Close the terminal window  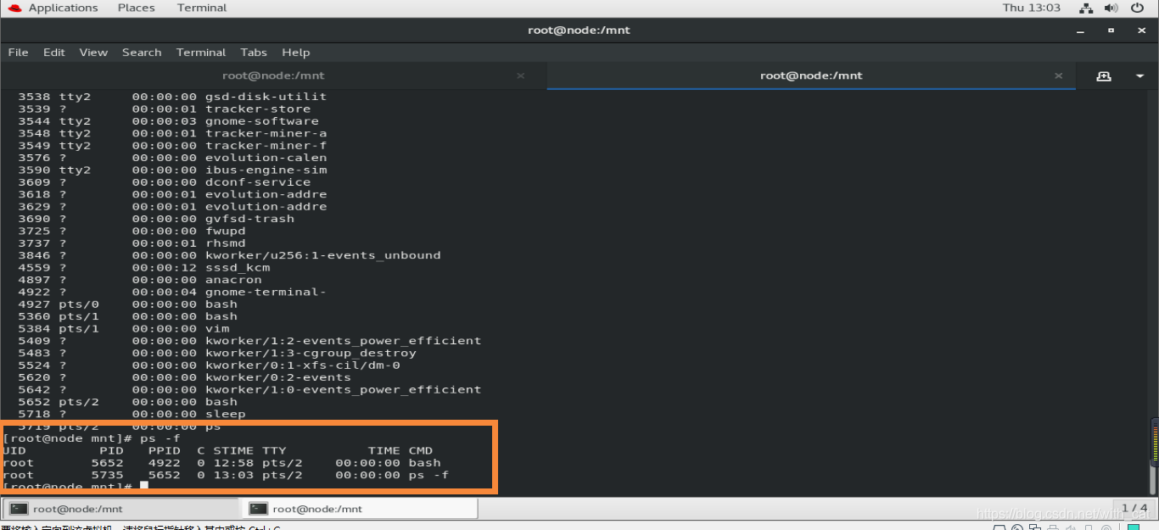pyautogui.click(x=1139, y=31)
